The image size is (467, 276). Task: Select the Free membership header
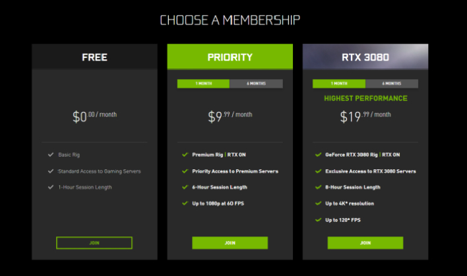tap(94, 57)
